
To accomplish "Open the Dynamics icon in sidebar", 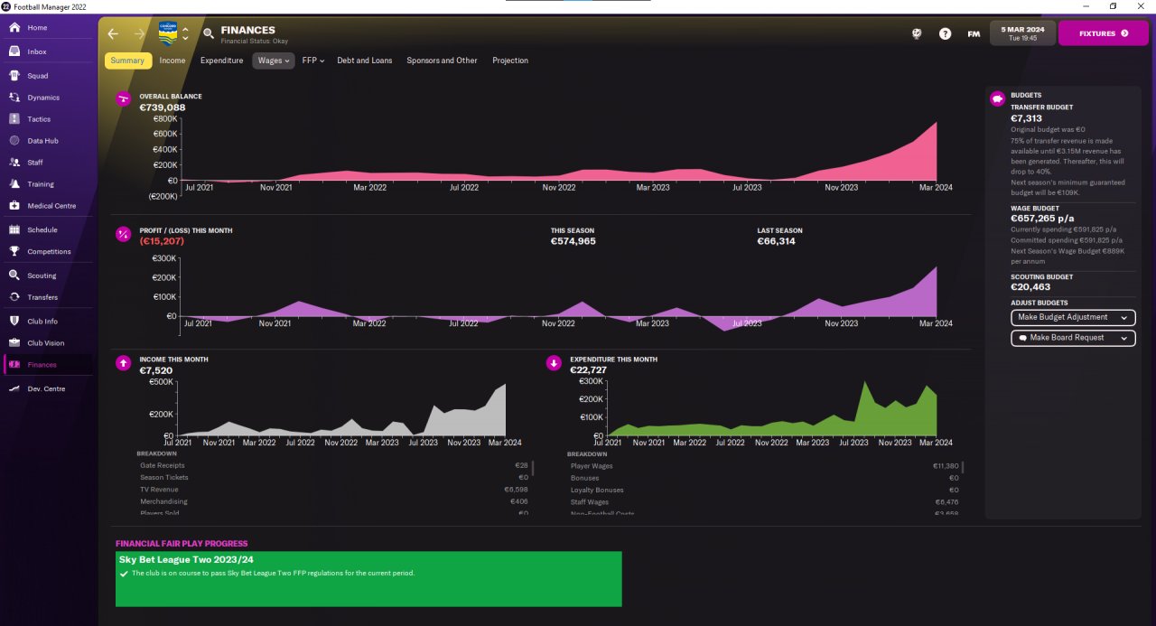I will pyautogui.click(x=14, y=98).
